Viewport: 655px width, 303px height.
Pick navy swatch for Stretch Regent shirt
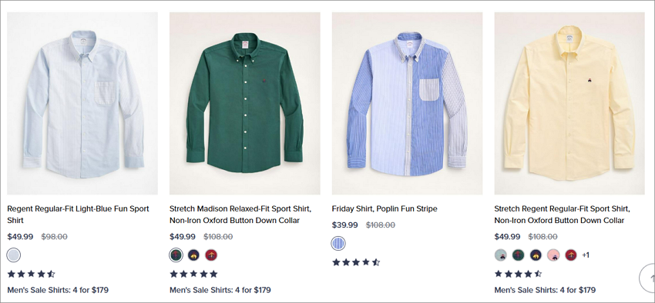(x=536, y=255)
